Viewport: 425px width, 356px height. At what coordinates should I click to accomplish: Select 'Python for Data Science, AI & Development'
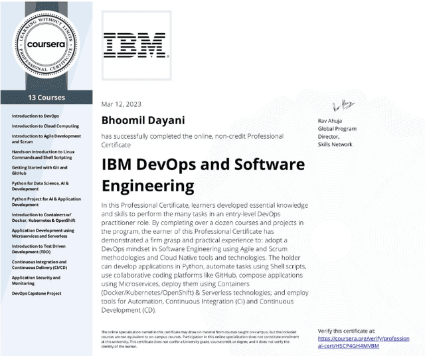pos(40,186)
